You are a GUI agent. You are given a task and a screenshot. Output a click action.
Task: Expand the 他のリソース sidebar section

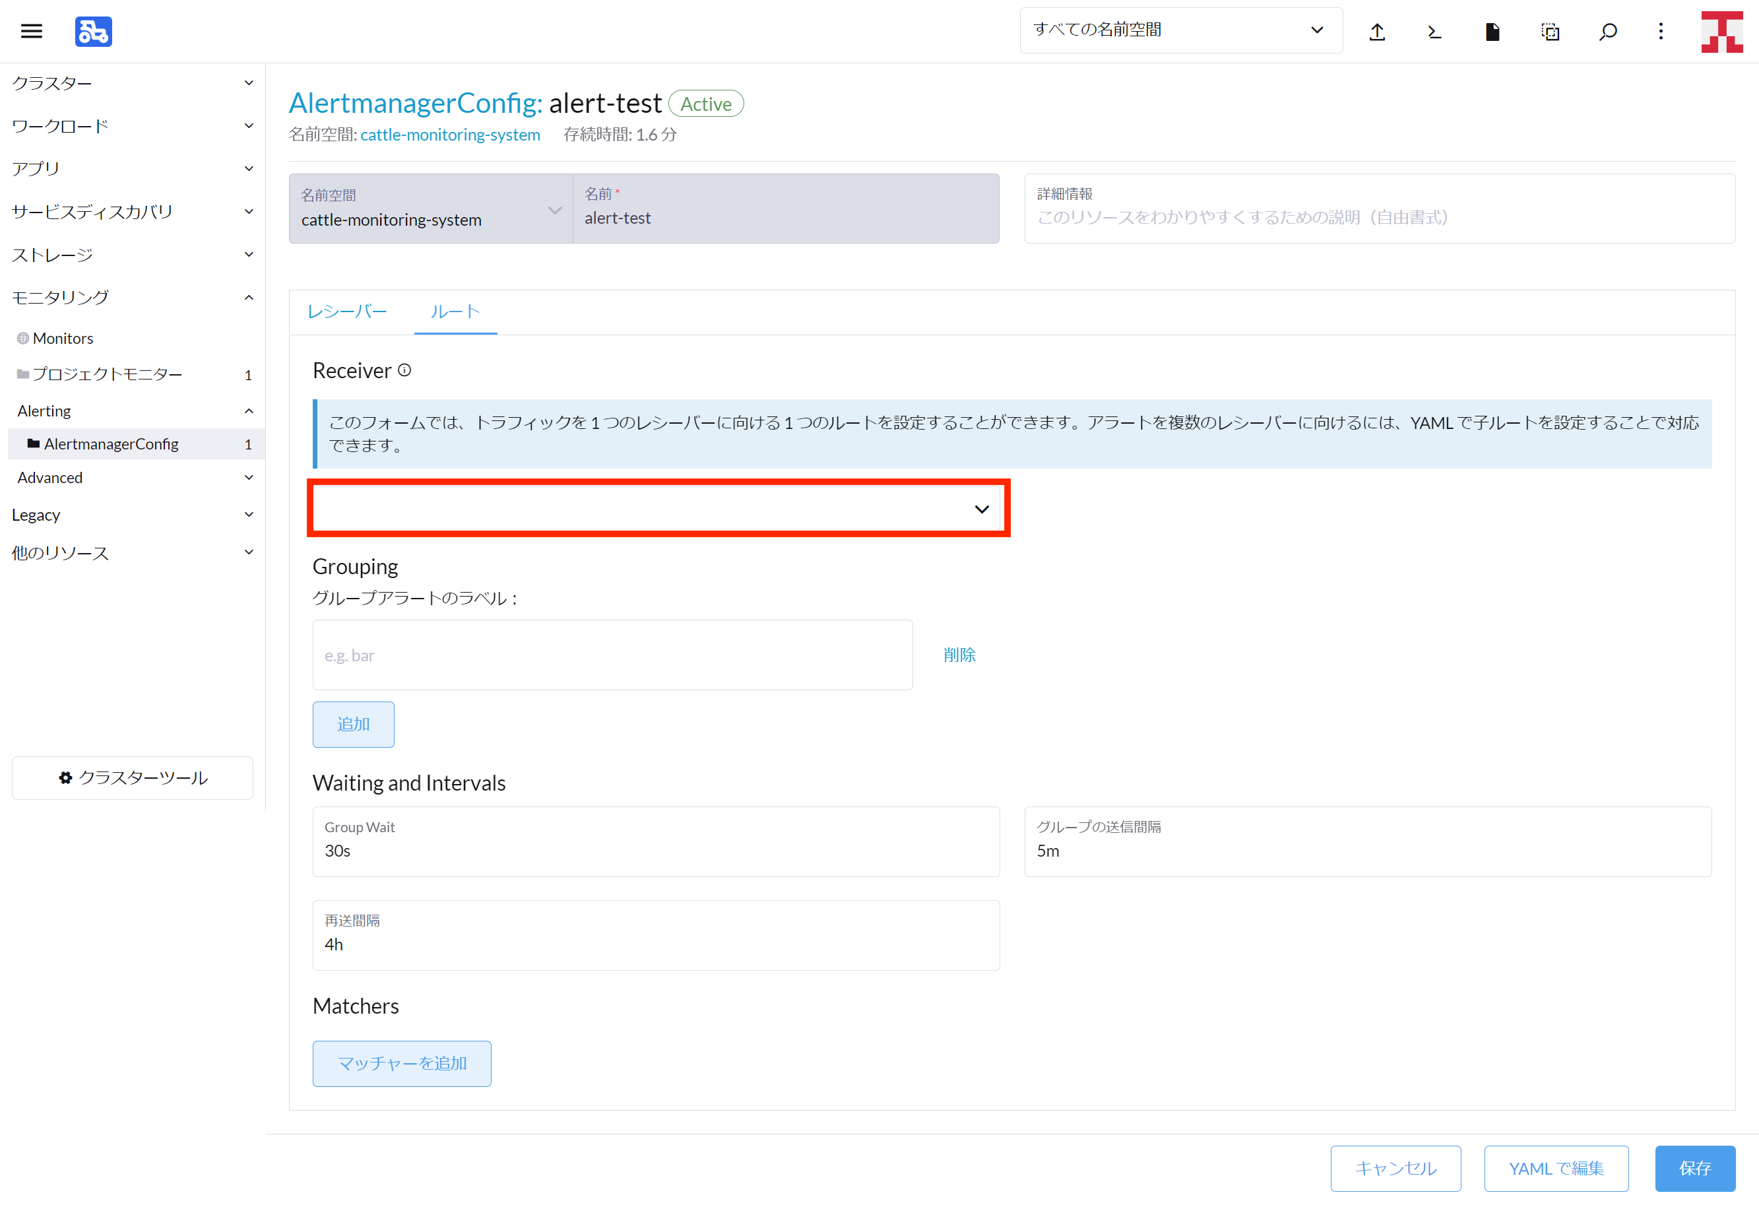[132, 552]
